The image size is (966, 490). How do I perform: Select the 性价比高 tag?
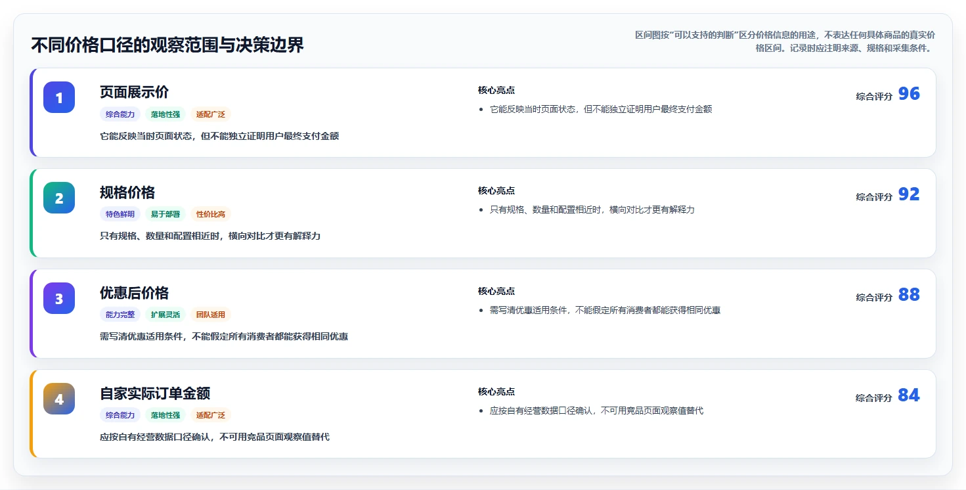pyautogui.click(x=211, y=214)
